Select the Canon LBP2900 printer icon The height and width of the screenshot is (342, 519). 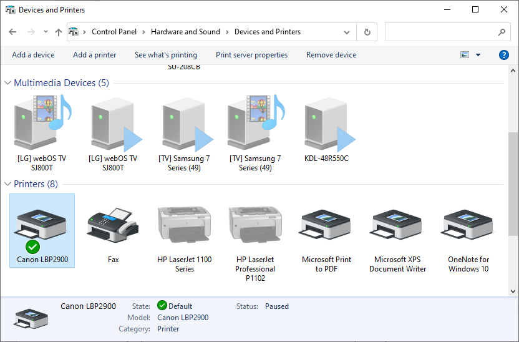point(42,230)
